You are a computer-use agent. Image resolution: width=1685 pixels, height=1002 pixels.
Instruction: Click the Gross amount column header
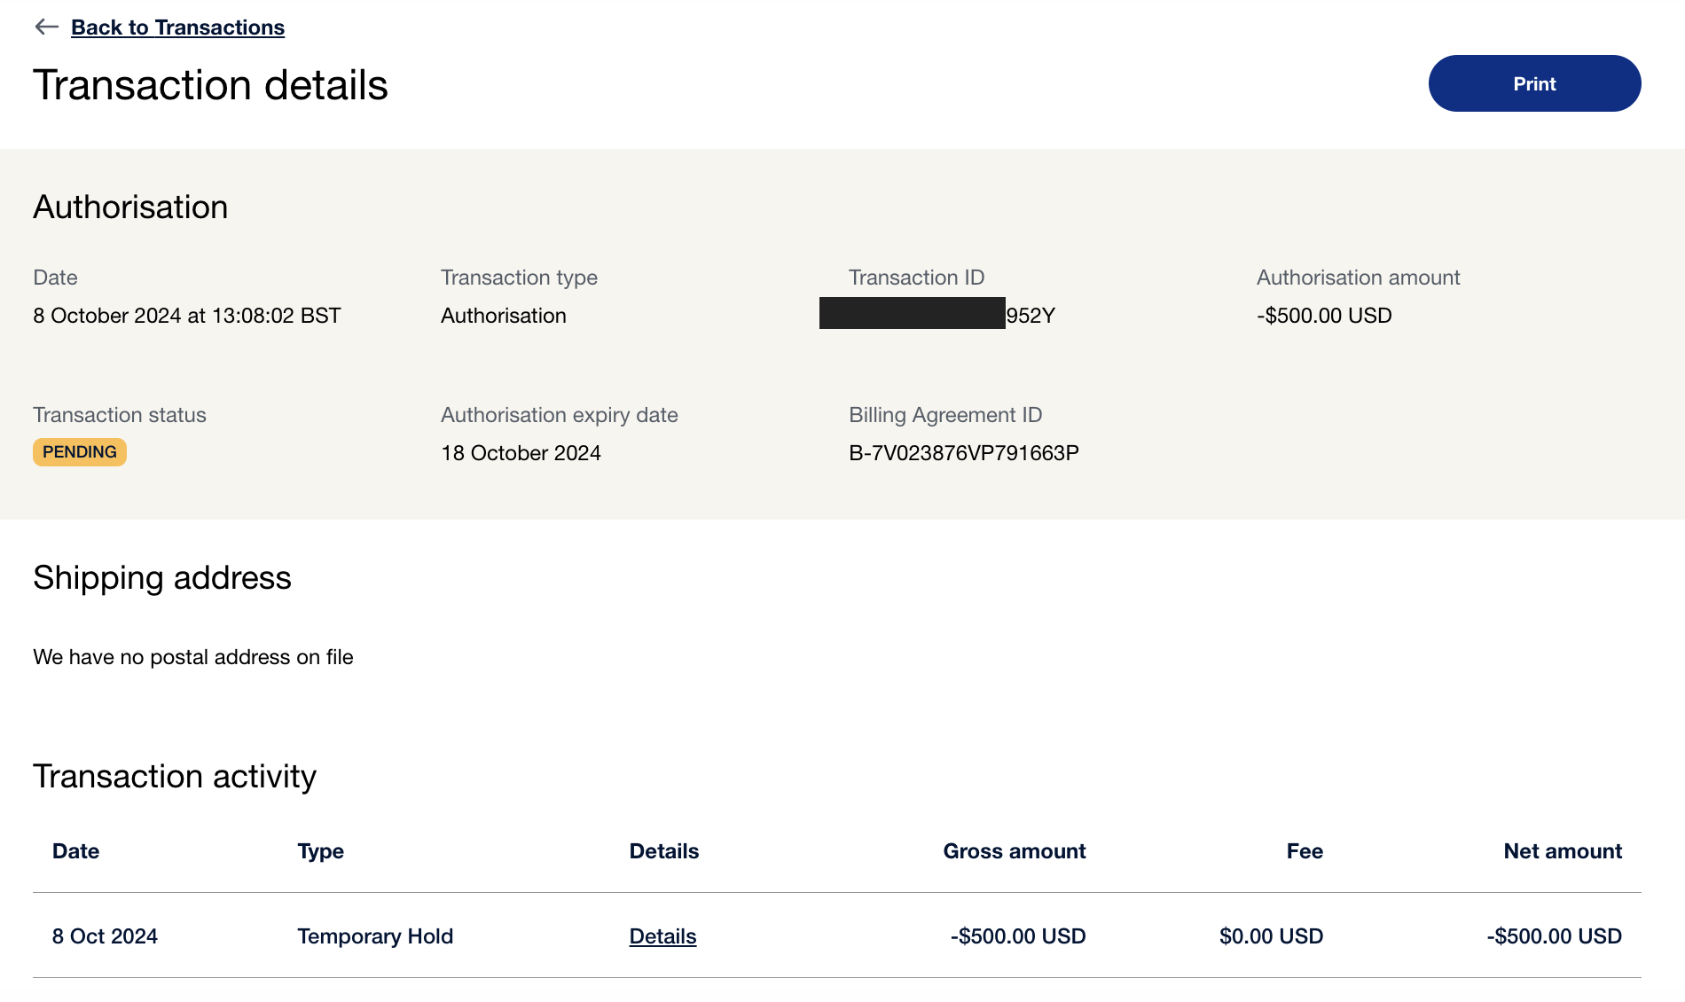pyautogui.click(x=1014, y=851)
